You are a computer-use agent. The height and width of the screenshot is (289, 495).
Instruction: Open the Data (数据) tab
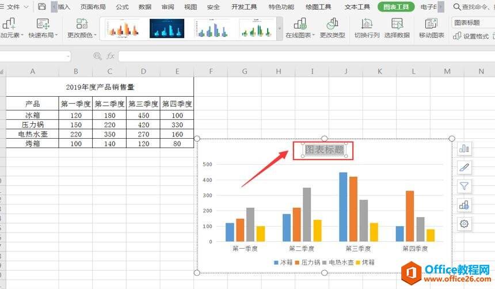coord(145,7)
